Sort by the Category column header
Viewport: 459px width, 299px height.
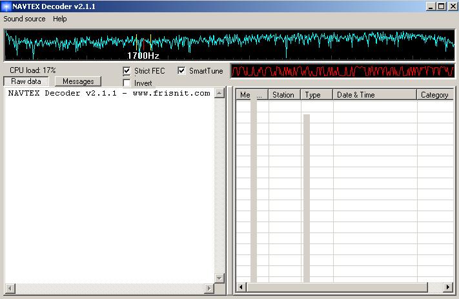coord(435,95)
